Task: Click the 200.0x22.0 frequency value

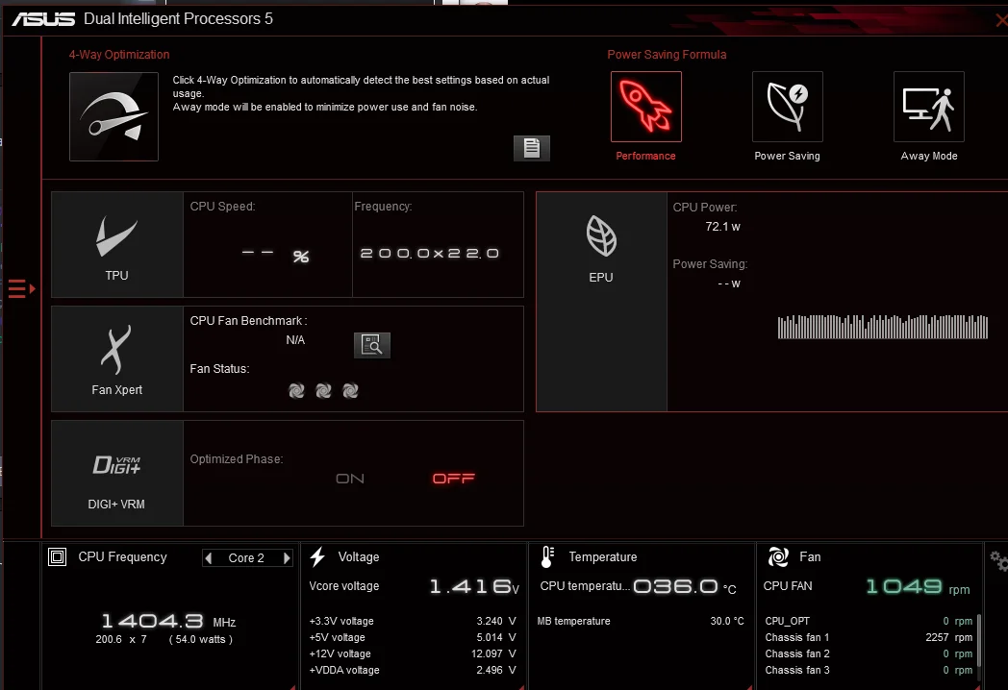Action: pos(429,254)
